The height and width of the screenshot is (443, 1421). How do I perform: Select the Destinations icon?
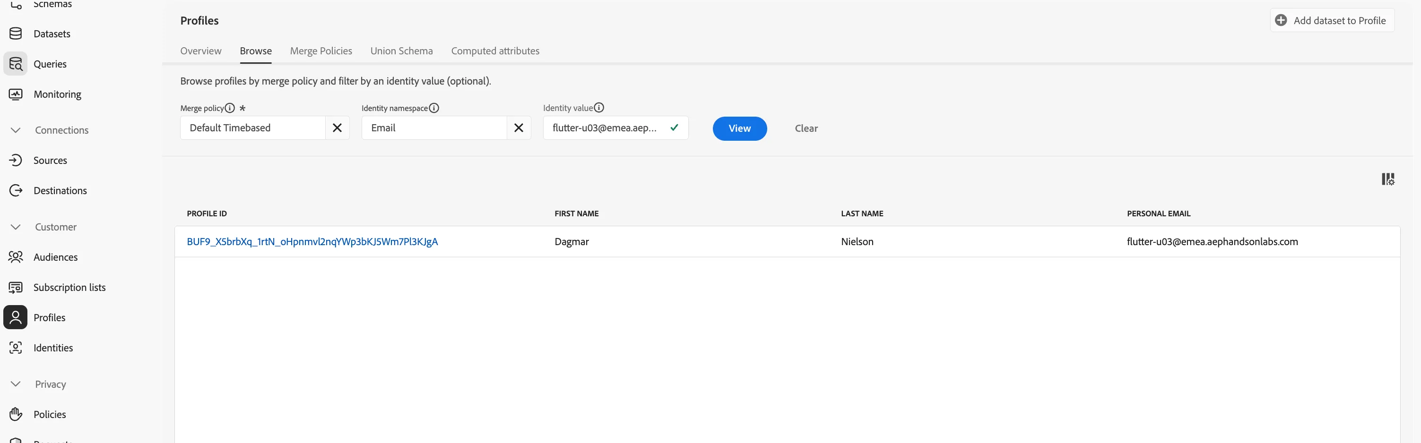(x=16, y=191)
